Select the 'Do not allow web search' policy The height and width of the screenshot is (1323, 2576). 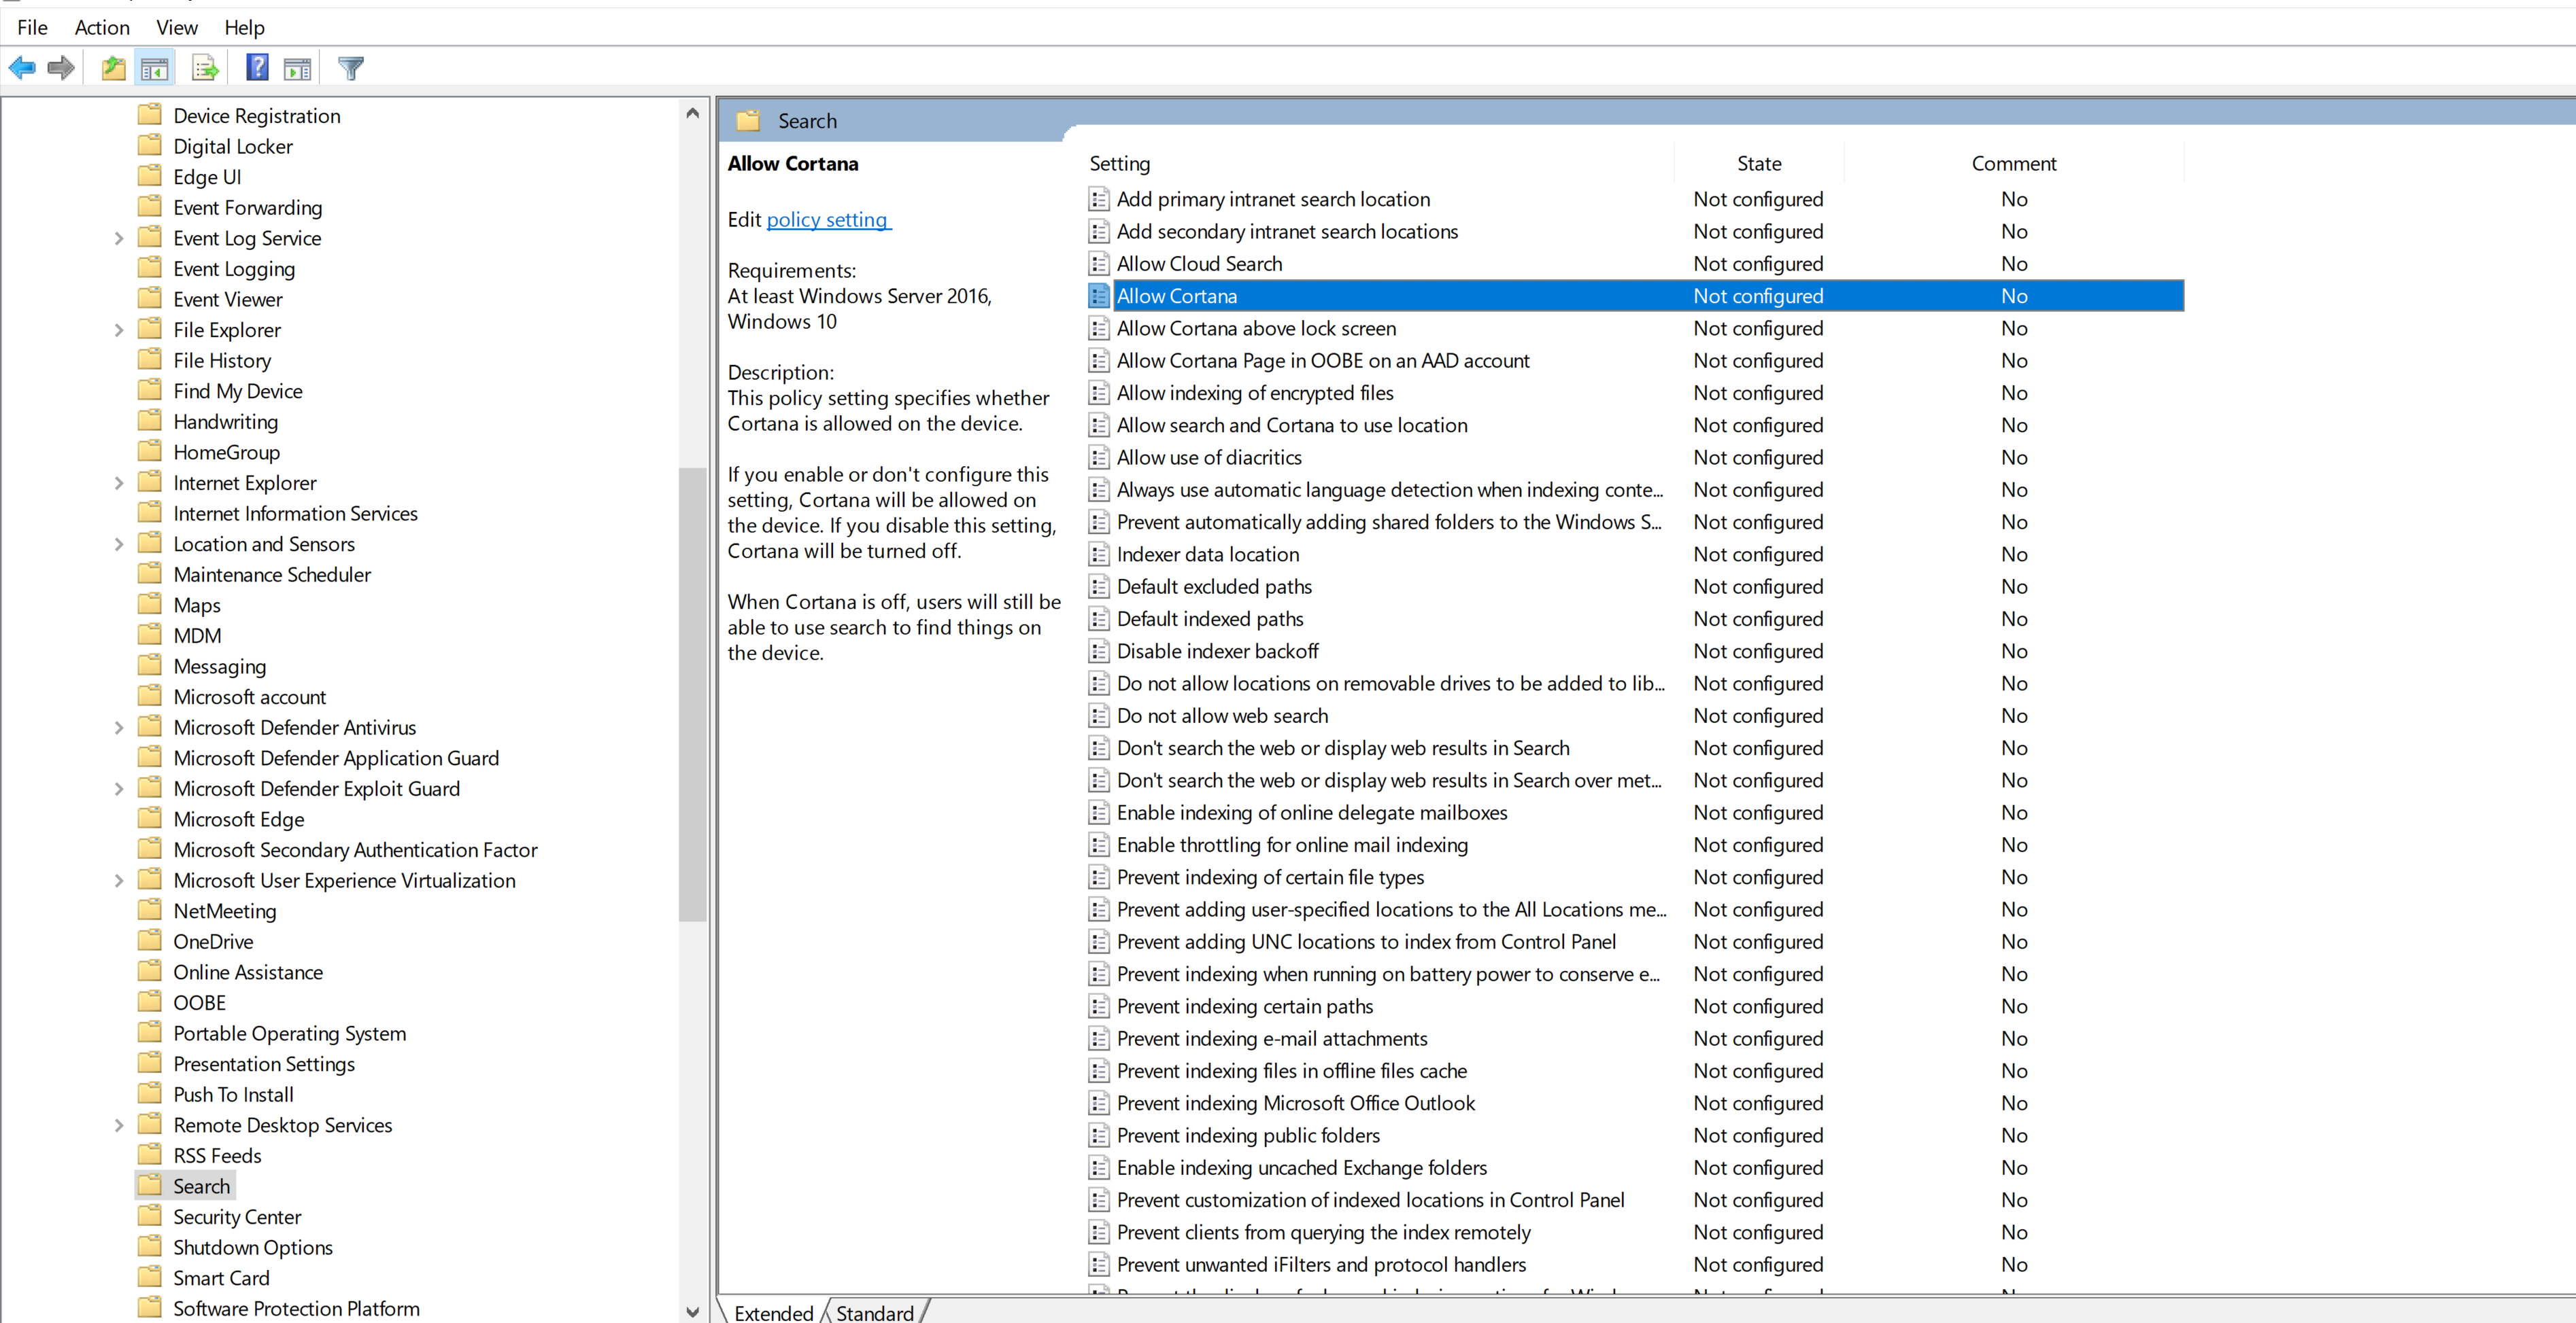pos(1222,716)
